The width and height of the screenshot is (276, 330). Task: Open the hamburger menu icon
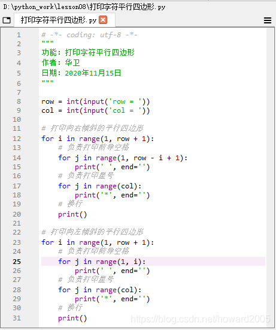[x=268, y=20]
